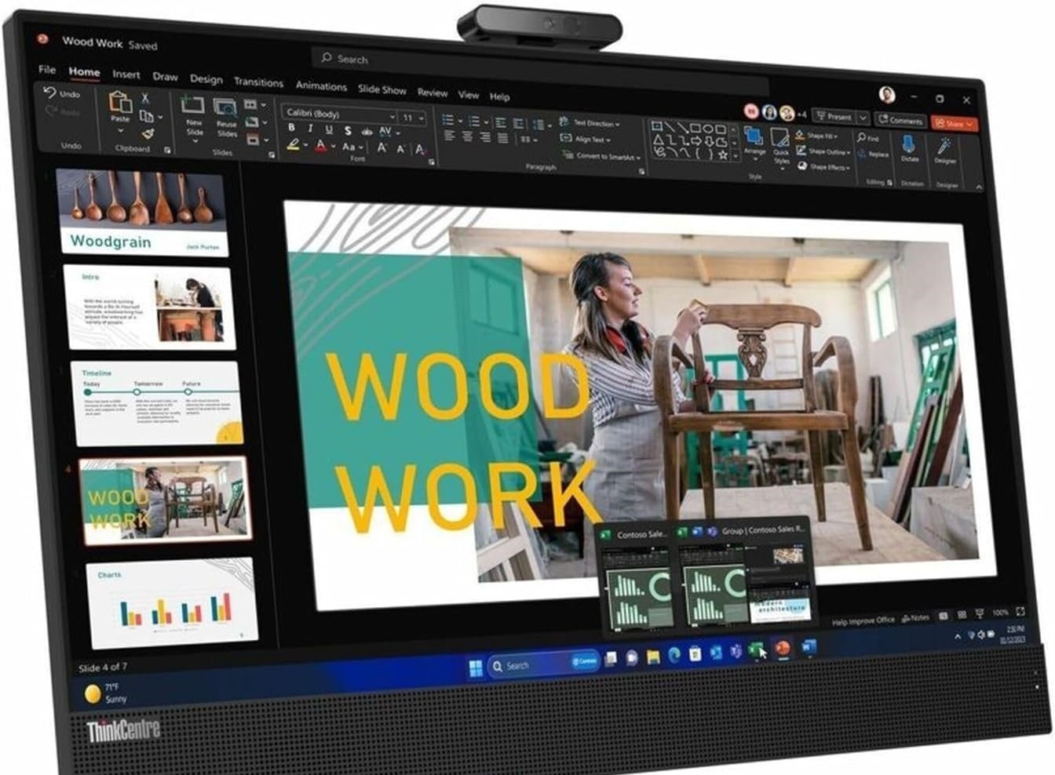
Task: Select the star shape in shapes gallery
Action: point(723,155)
